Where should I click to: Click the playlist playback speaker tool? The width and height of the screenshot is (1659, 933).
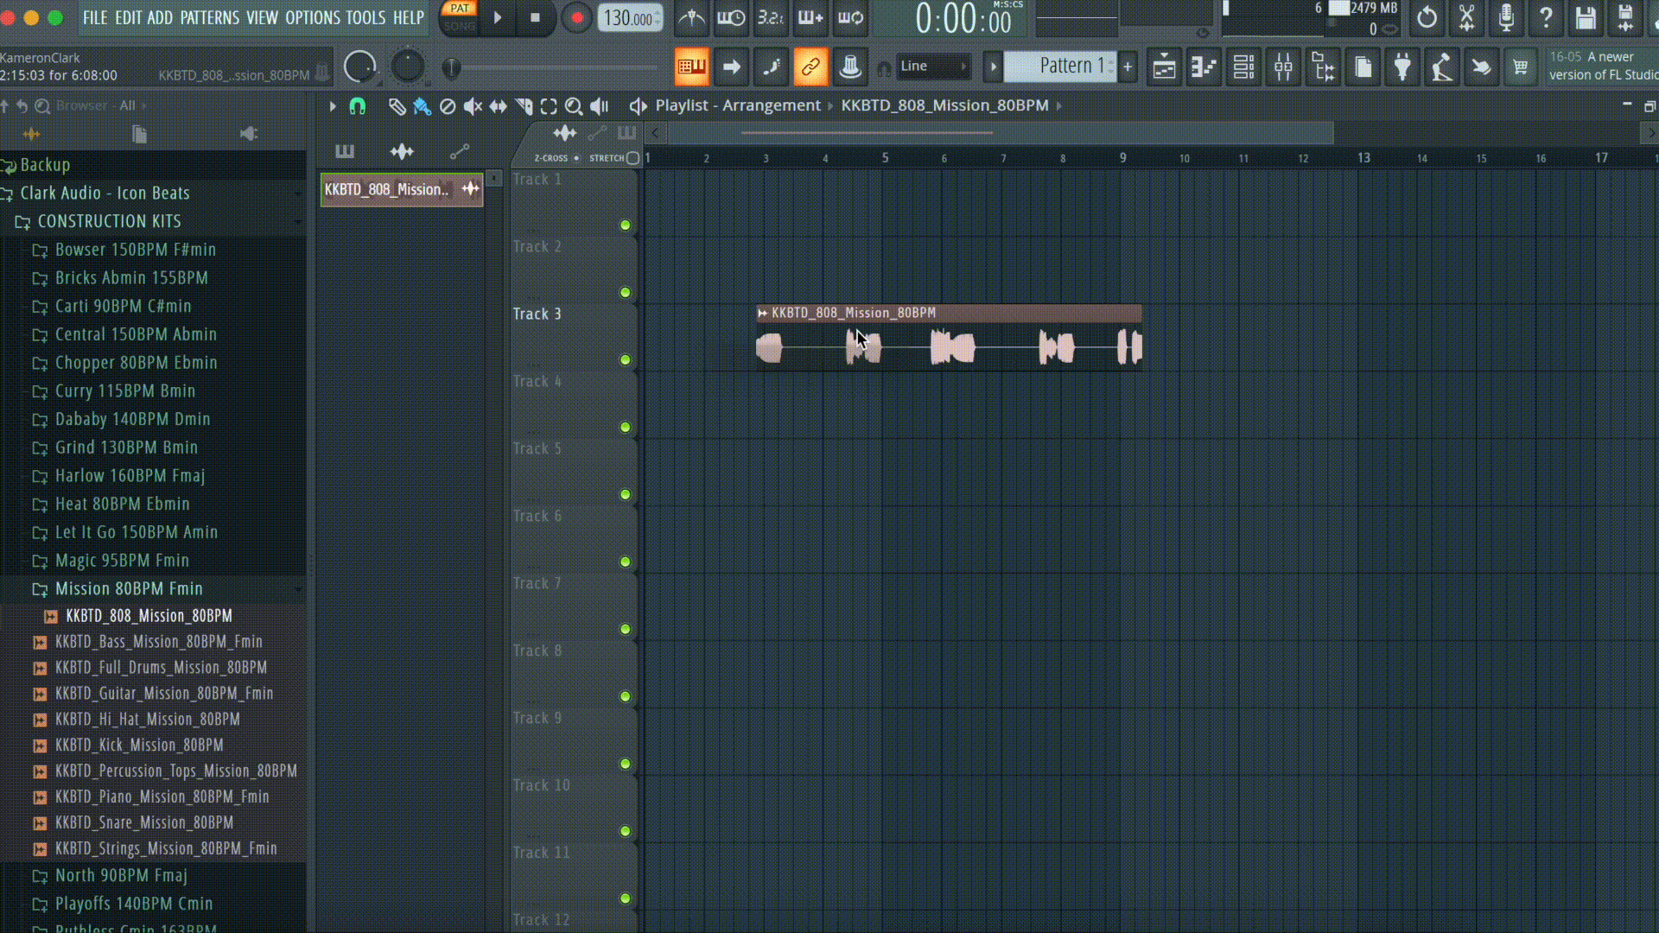coord(600,106)
